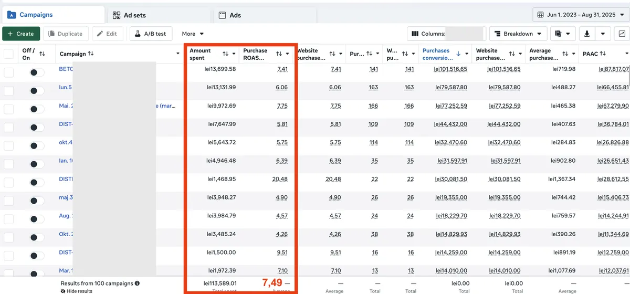The height and width of the screenshot is (294, 630).
Task: Open the BETC campaign link
Action: 66,69
